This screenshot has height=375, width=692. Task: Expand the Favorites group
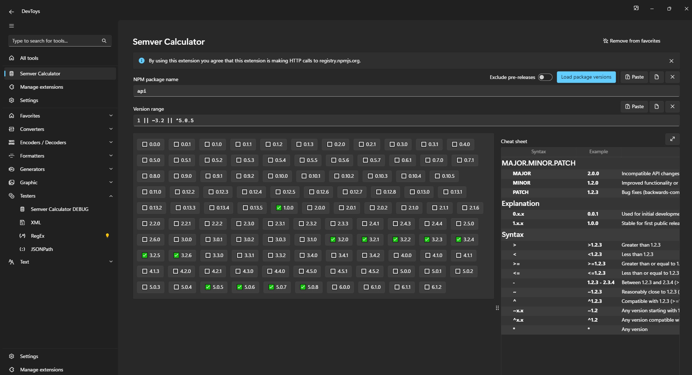[x=60, y=116]
